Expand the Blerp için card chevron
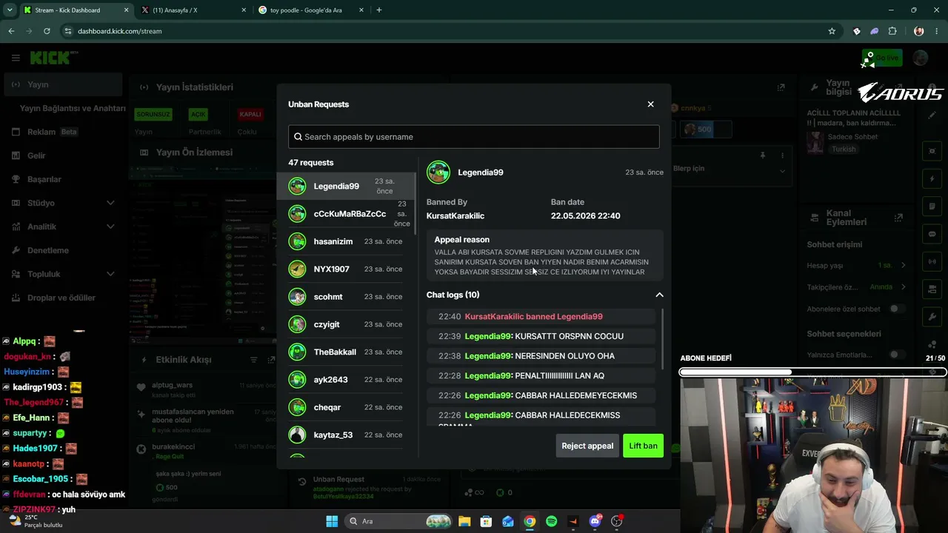 [782, 171]
